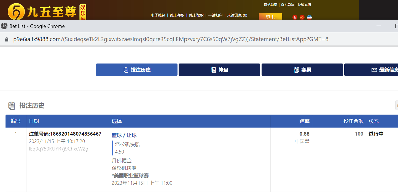Click the code lEq0qY50KUYR7j9ChxcW2g
This screenshot has width=398, height=193.
coord(58,149)
